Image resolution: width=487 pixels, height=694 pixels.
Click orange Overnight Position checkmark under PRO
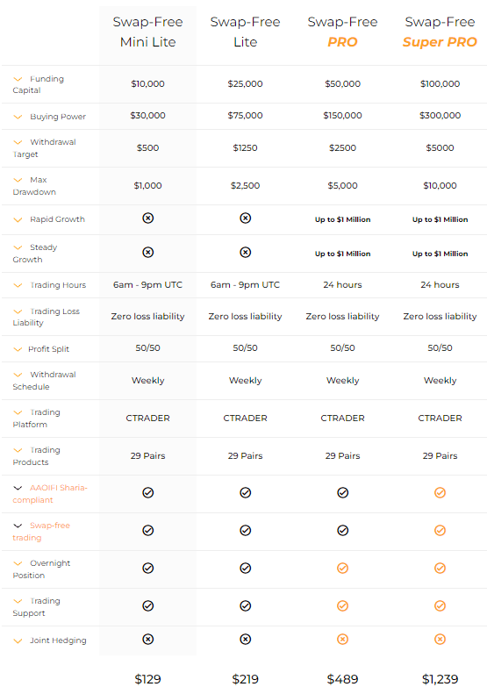point(343,568)
